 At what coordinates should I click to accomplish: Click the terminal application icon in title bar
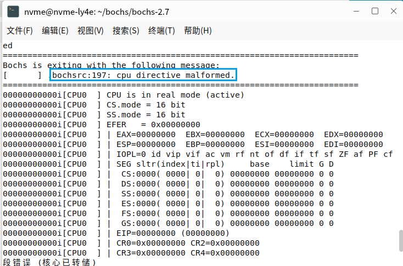(x=13, y=12)
